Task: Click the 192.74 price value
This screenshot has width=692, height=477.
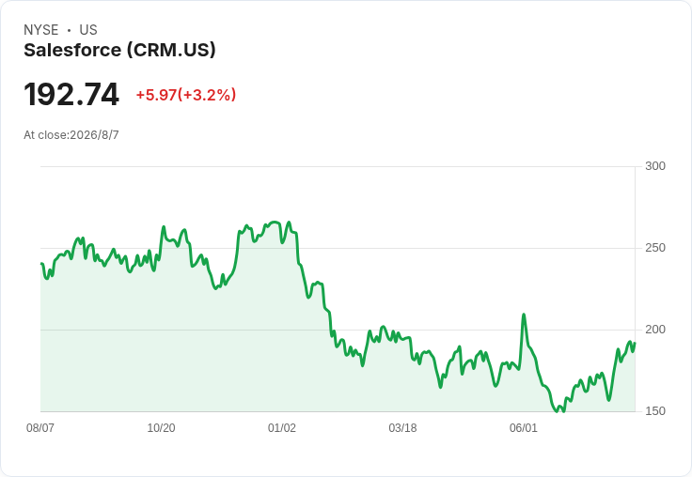Action: click(71, 94)
